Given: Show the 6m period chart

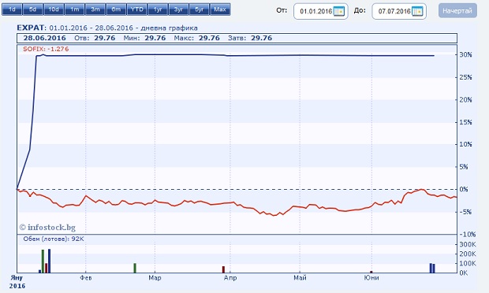Looking at the screenshot, I should click(x=116, y=9).
